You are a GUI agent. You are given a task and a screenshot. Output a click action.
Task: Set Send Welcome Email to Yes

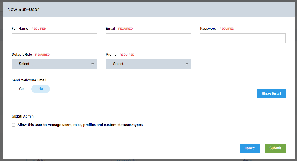22,89
